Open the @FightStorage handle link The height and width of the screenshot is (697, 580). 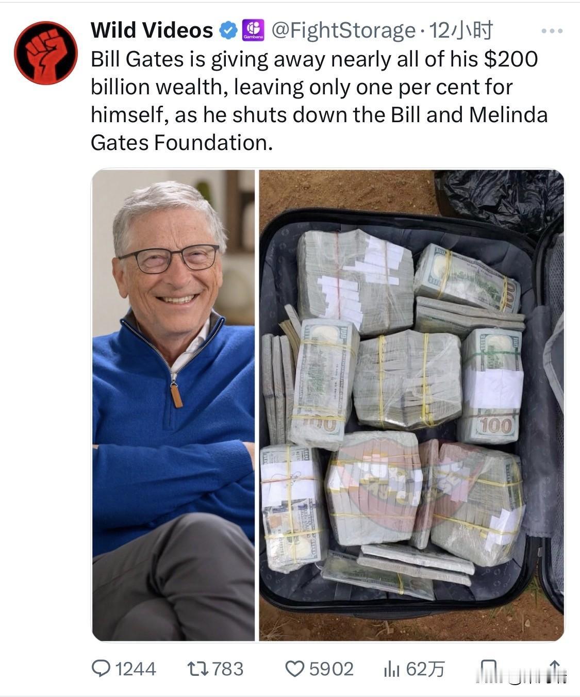[x=343, y=31]
